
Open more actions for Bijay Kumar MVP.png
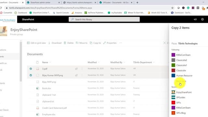click(x=82, y=75)
